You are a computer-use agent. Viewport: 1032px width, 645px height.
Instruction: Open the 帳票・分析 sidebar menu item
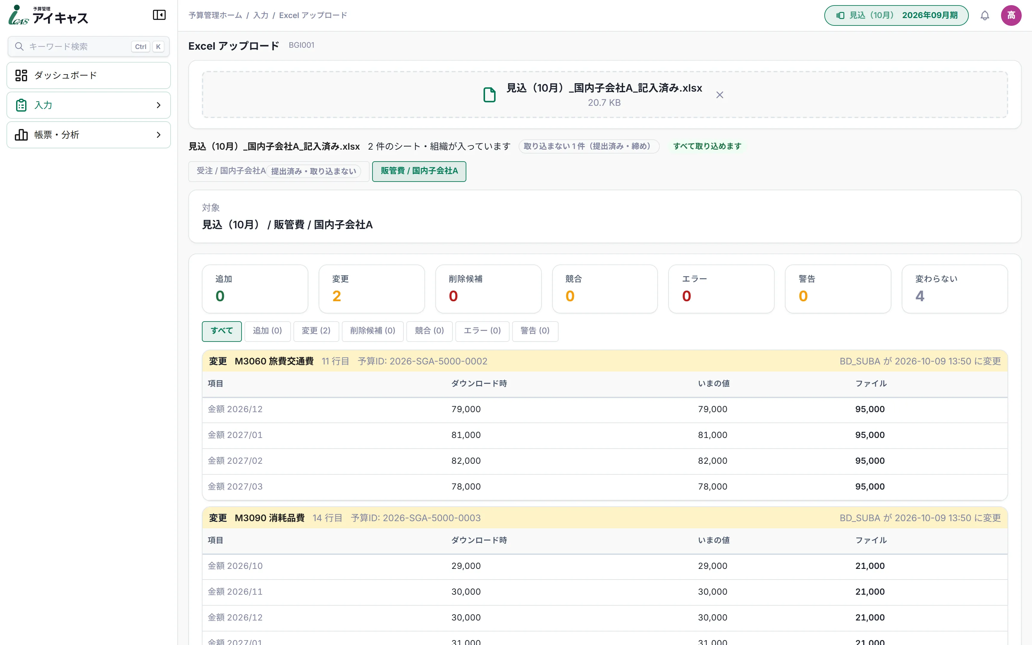coord(89,135)
